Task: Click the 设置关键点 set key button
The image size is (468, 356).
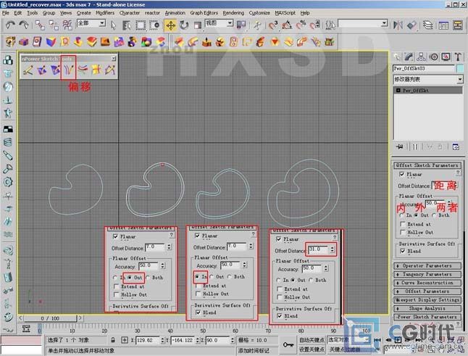Action: (x=312, y=349)
